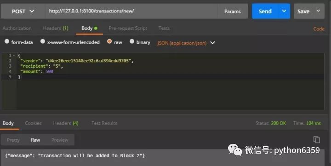Open the response Cookies tab
The height and width of the screenshot is (166, 331).
pos(33,123)
